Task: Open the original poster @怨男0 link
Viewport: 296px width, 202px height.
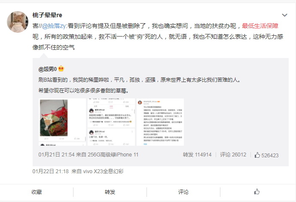Action: pyautogui.click(x=48, y=69)
